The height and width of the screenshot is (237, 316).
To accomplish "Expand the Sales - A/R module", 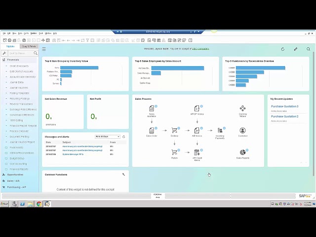I will coord(13,181).
